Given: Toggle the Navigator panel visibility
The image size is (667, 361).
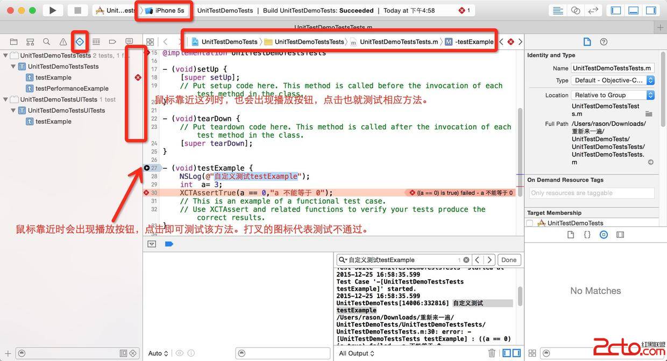Looking at the screenshot, I should click(x=616, y=10).
